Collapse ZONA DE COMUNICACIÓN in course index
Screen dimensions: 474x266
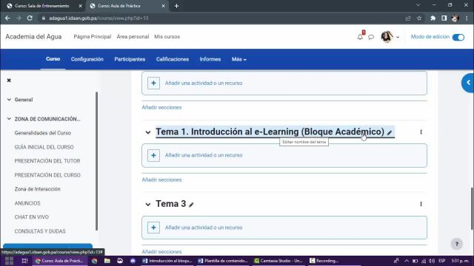click(9, 119)
